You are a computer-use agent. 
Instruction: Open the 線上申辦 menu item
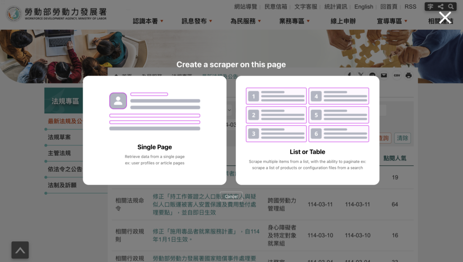[343, 21]
